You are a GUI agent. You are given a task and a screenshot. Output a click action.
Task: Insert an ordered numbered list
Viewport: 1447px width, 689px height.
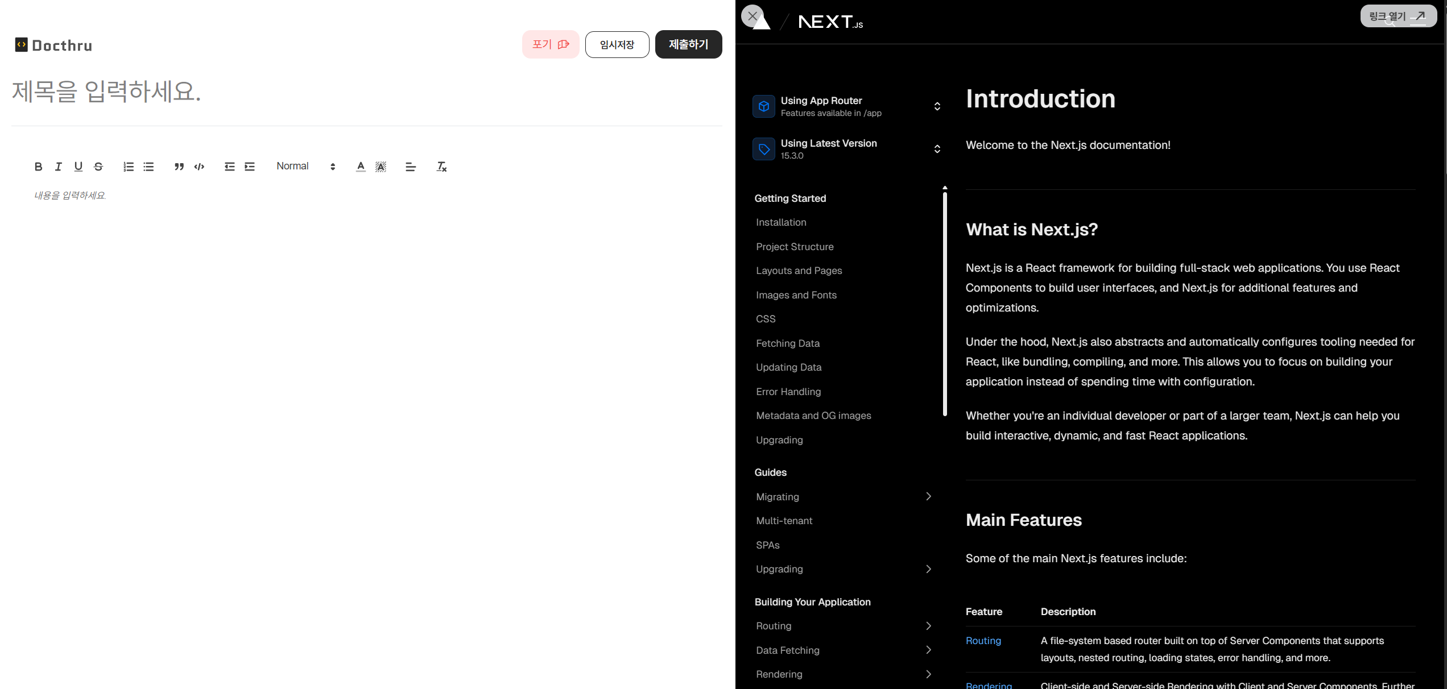pos(129,167)
